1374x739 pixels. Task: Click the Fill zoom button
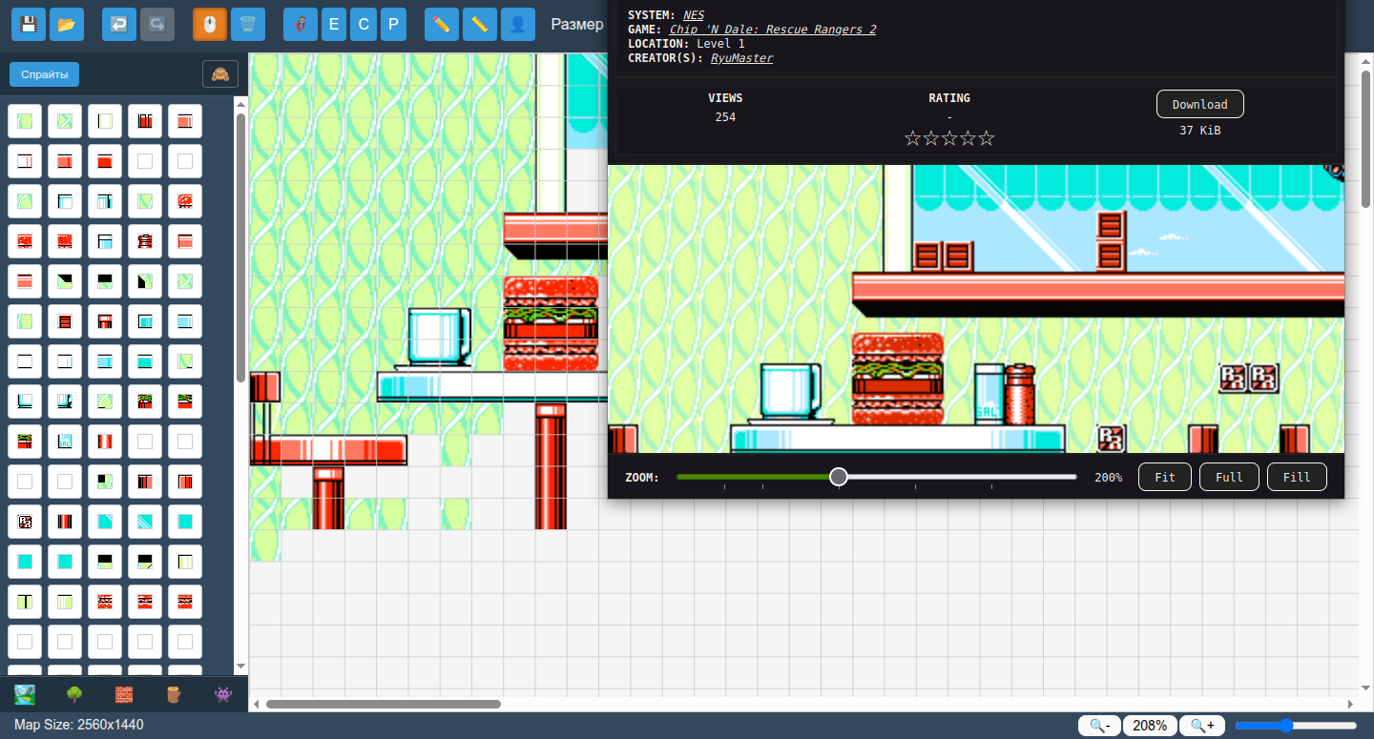coord(1297,477)
